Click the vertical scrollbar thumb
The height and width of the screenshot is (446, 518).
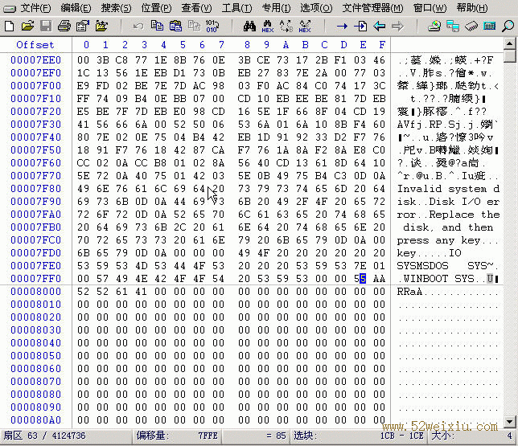509,55
